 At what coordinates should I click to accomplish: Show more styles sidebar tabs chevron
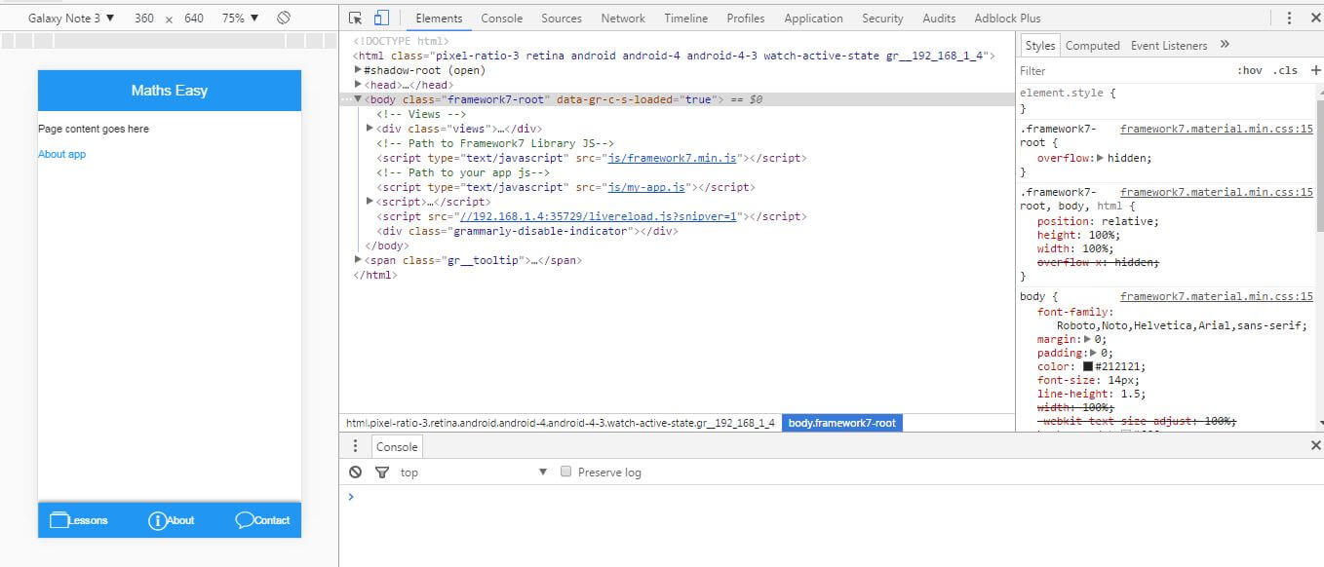click(x=1226, y=45)
